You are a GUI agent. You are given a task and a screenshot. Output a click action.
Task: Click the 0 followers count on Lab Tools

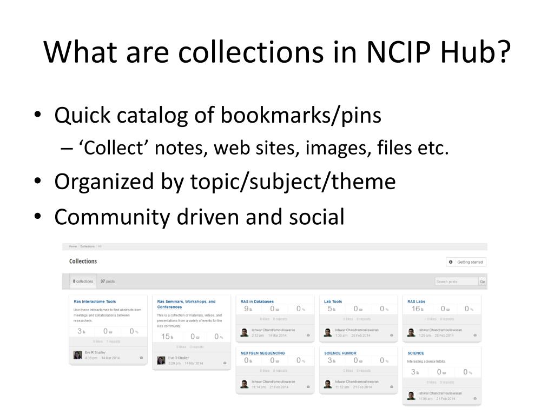click(358, 309)
